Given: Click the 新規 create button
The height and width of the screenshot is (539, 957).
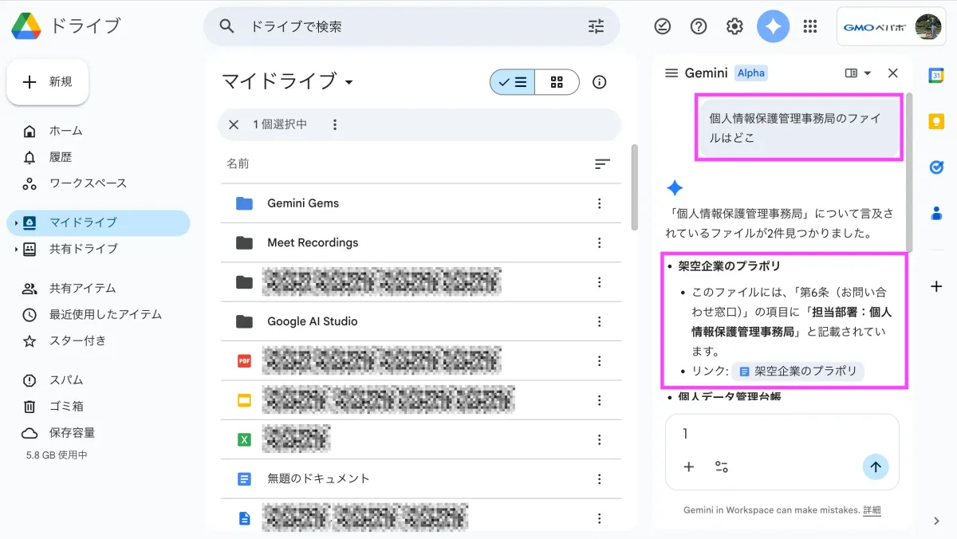Looking at the screenshot, I should point(48,82).
